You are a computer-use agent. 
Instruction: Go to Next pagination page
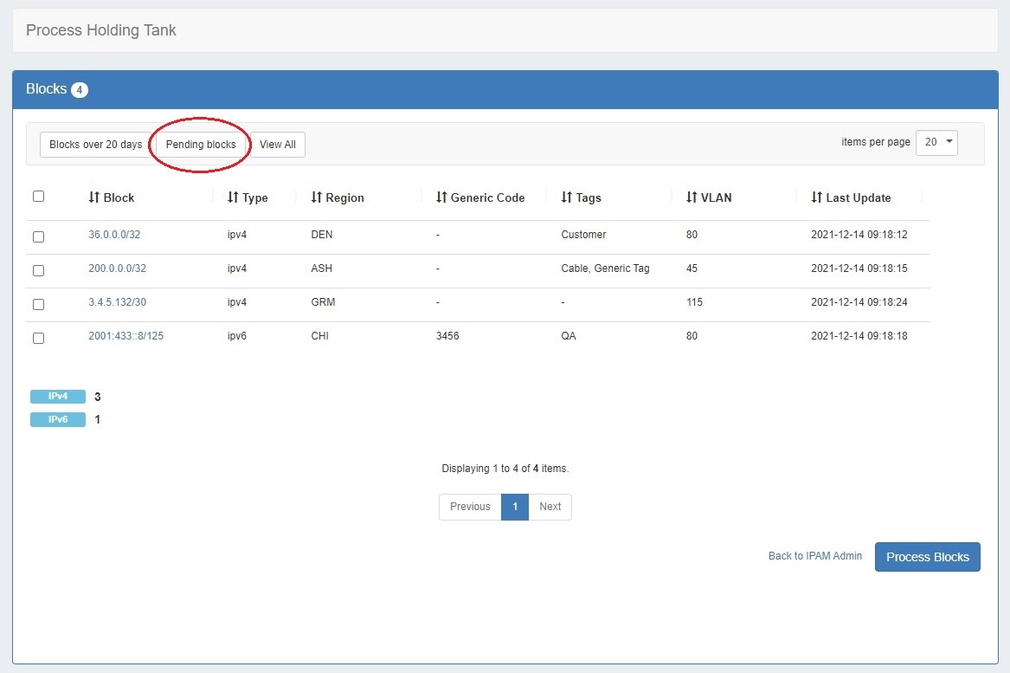(x=550, y=507)
